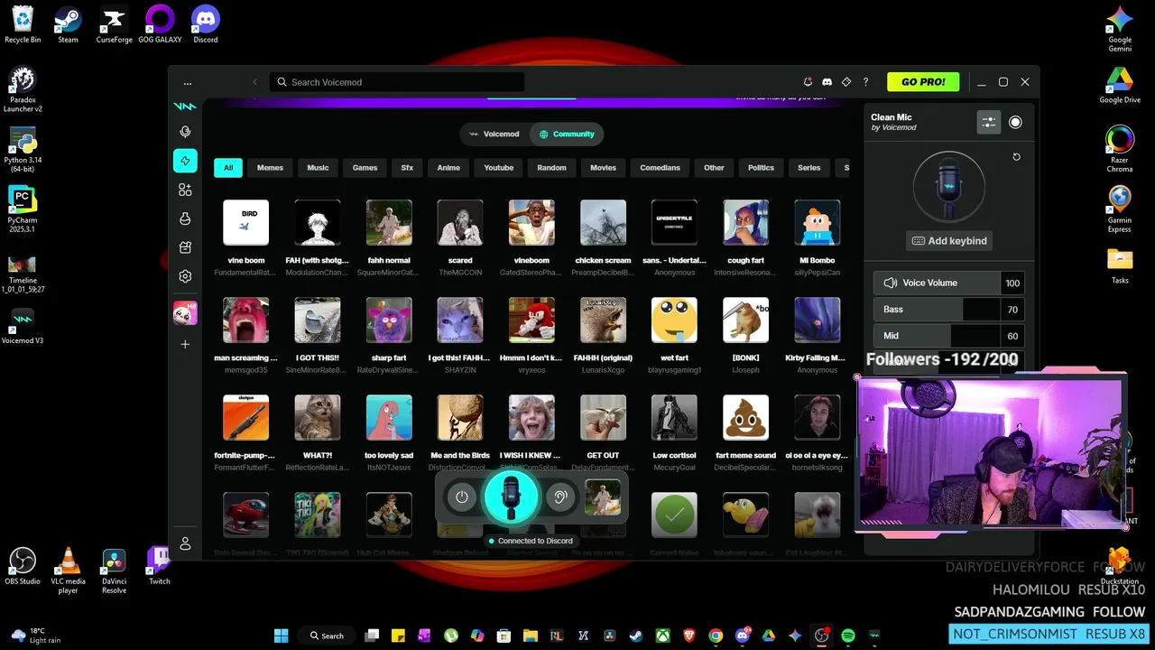Select the Memes category filter

point(270,168)
